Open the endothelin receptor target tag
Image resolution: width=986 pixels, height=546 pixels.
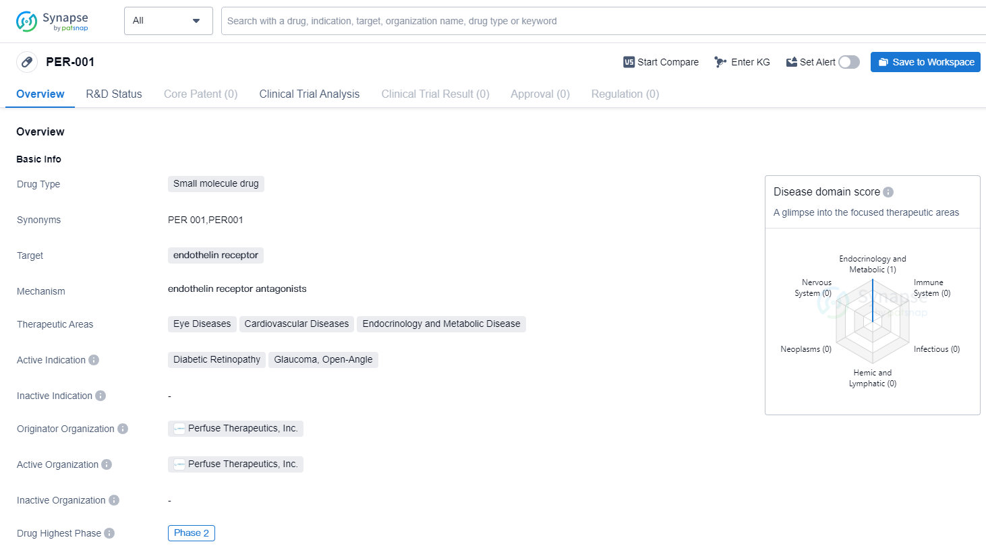[216, 255]
